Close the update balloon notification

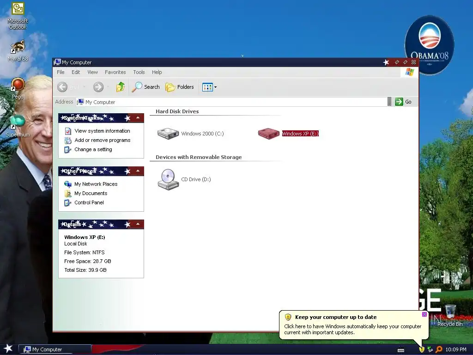pyautogui.click(x=424, y=314)
